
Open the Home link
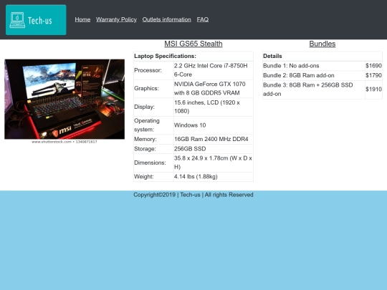point(82,19)
